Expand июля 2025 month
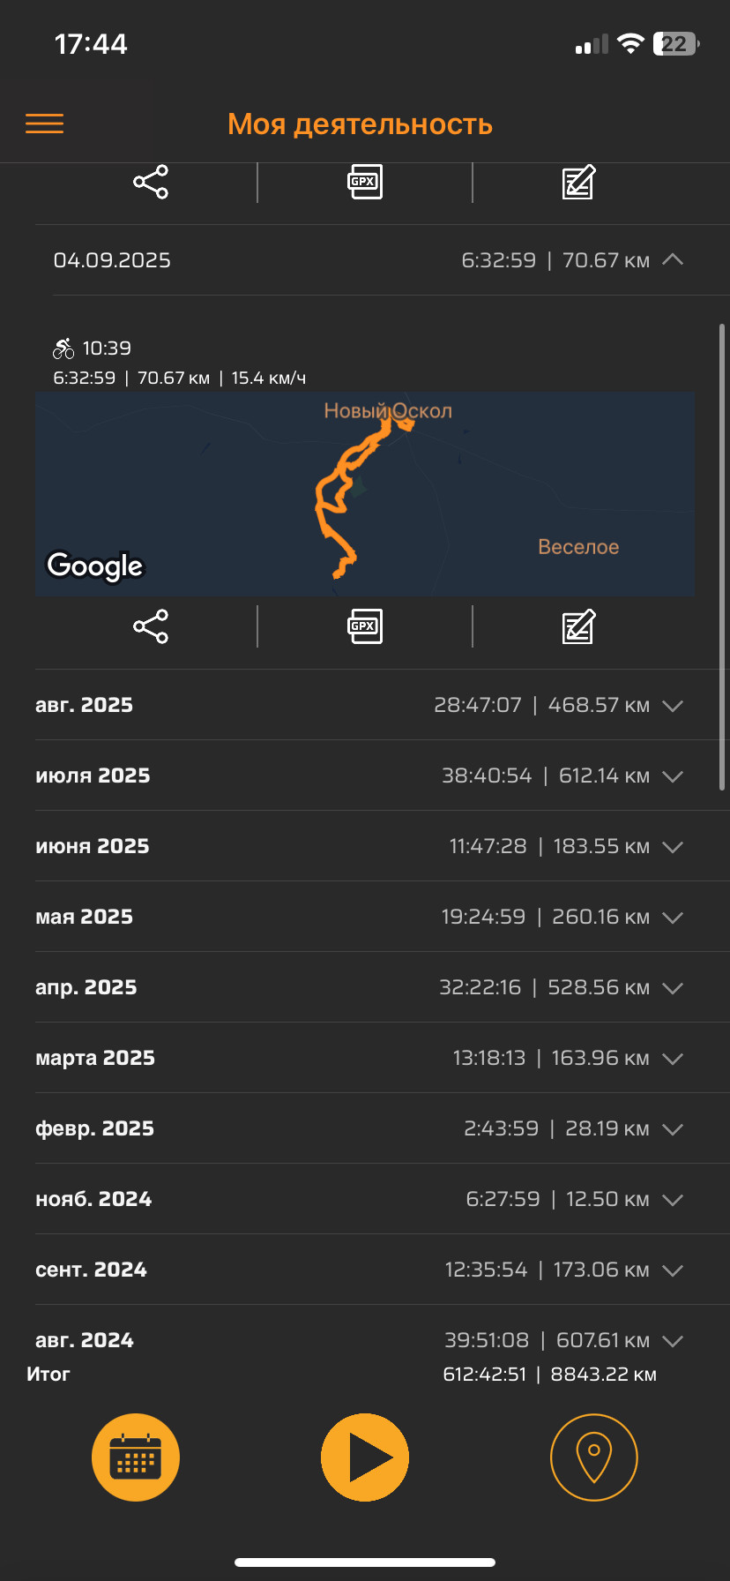 (673, 776)
